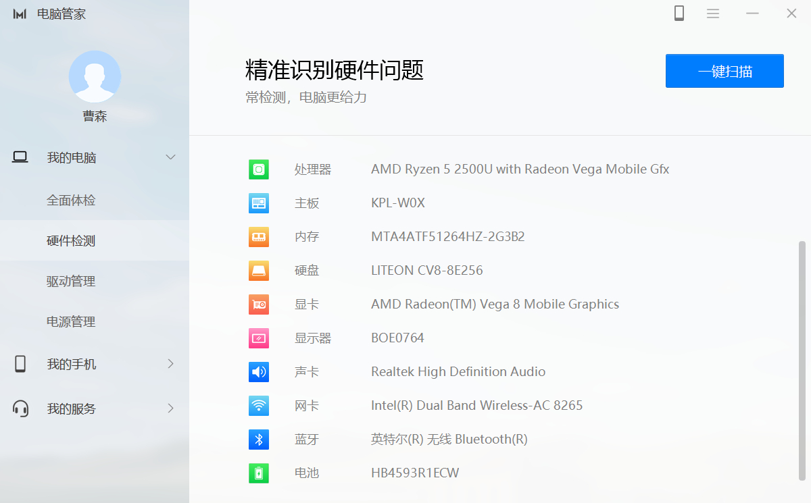Screen dimensions: 811x503
Task: Click the text LITEON CV8-8E256
Action: [x=427, y=271]
